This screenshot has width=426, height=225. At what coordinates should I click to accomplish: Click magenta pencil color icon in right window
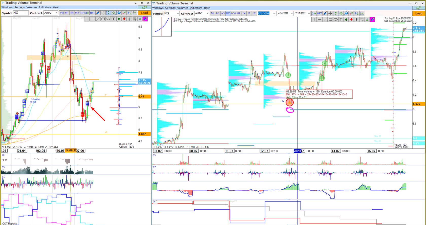372,19
